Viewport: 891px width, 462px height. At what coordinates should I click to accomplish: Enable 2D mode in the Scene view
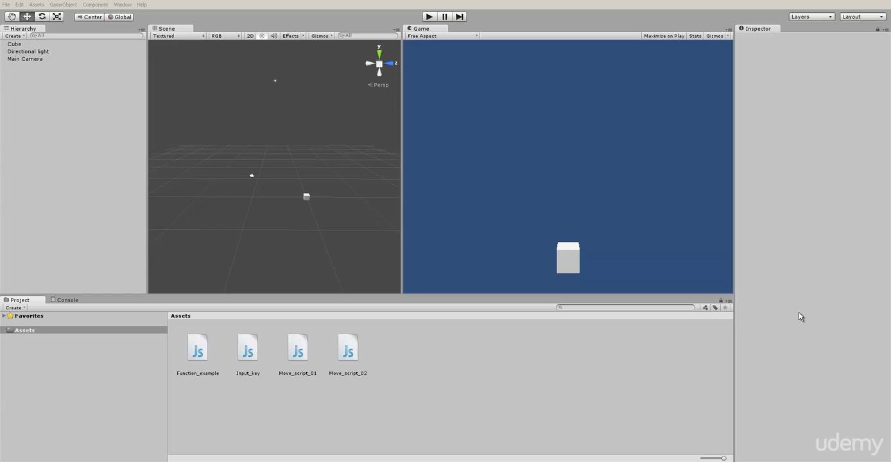point(250,36)
